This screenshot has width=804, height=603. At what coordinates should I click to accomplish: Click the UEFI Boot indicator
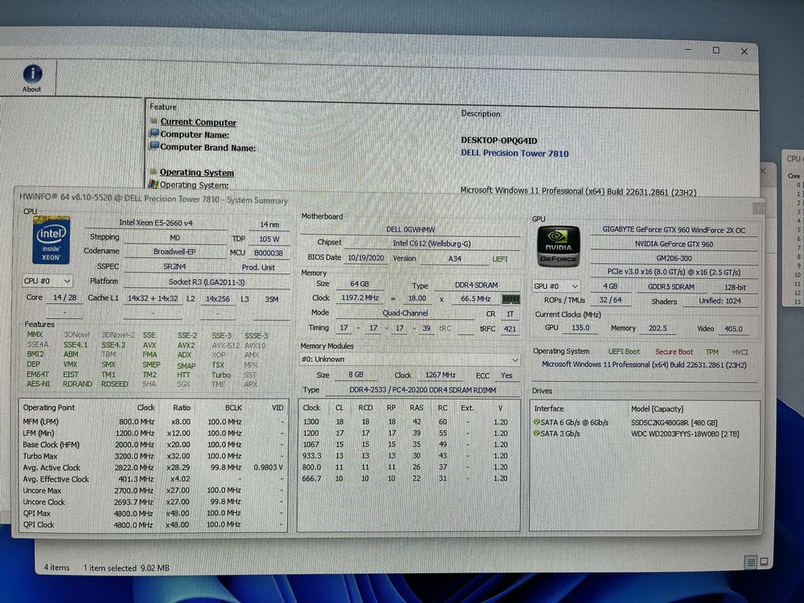[624, 352]
